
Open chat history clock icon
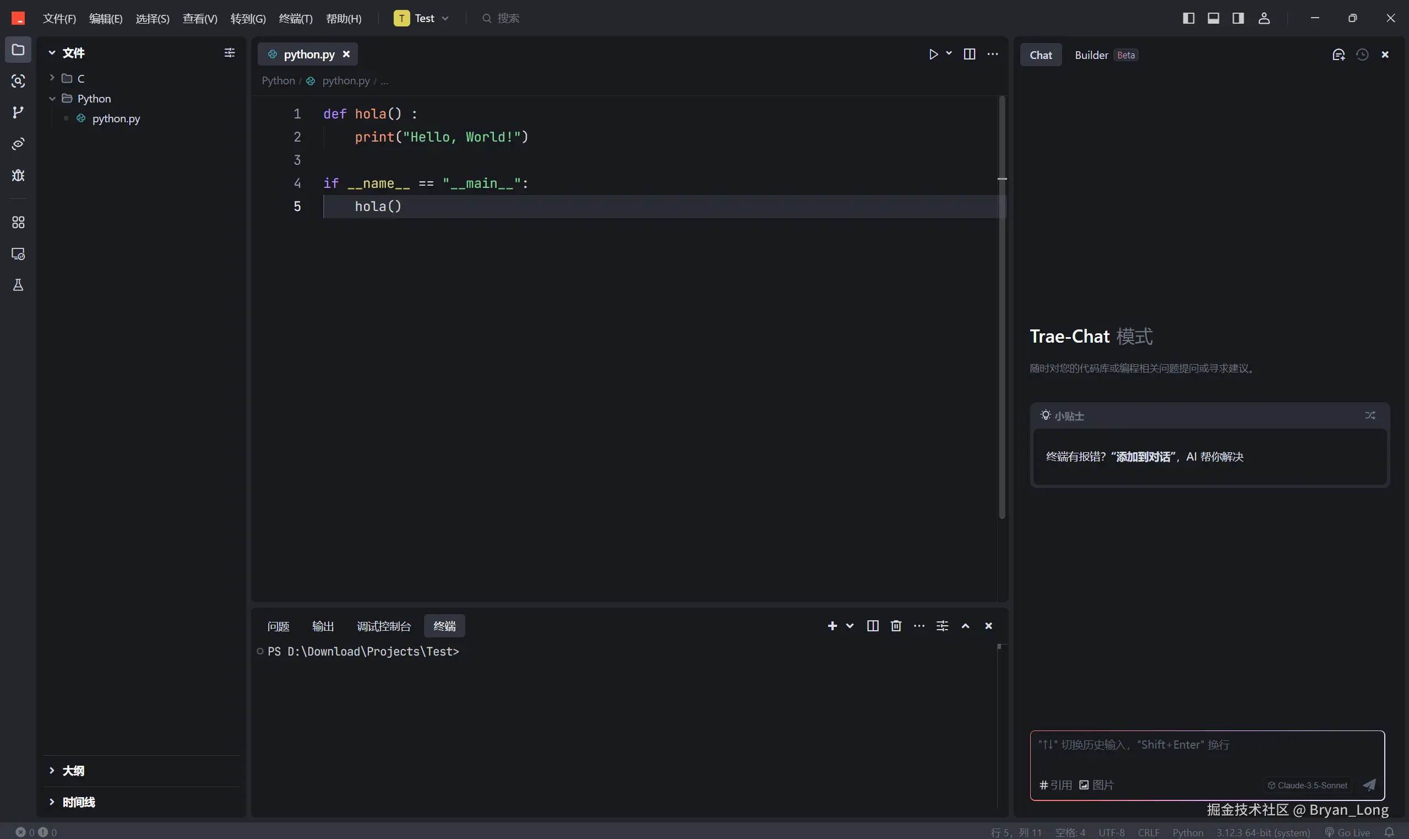(x=1362, y=55)
